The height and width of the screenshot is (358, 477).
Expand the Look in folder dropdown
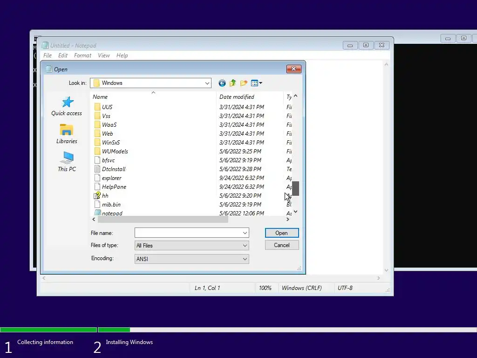point(207,83)
